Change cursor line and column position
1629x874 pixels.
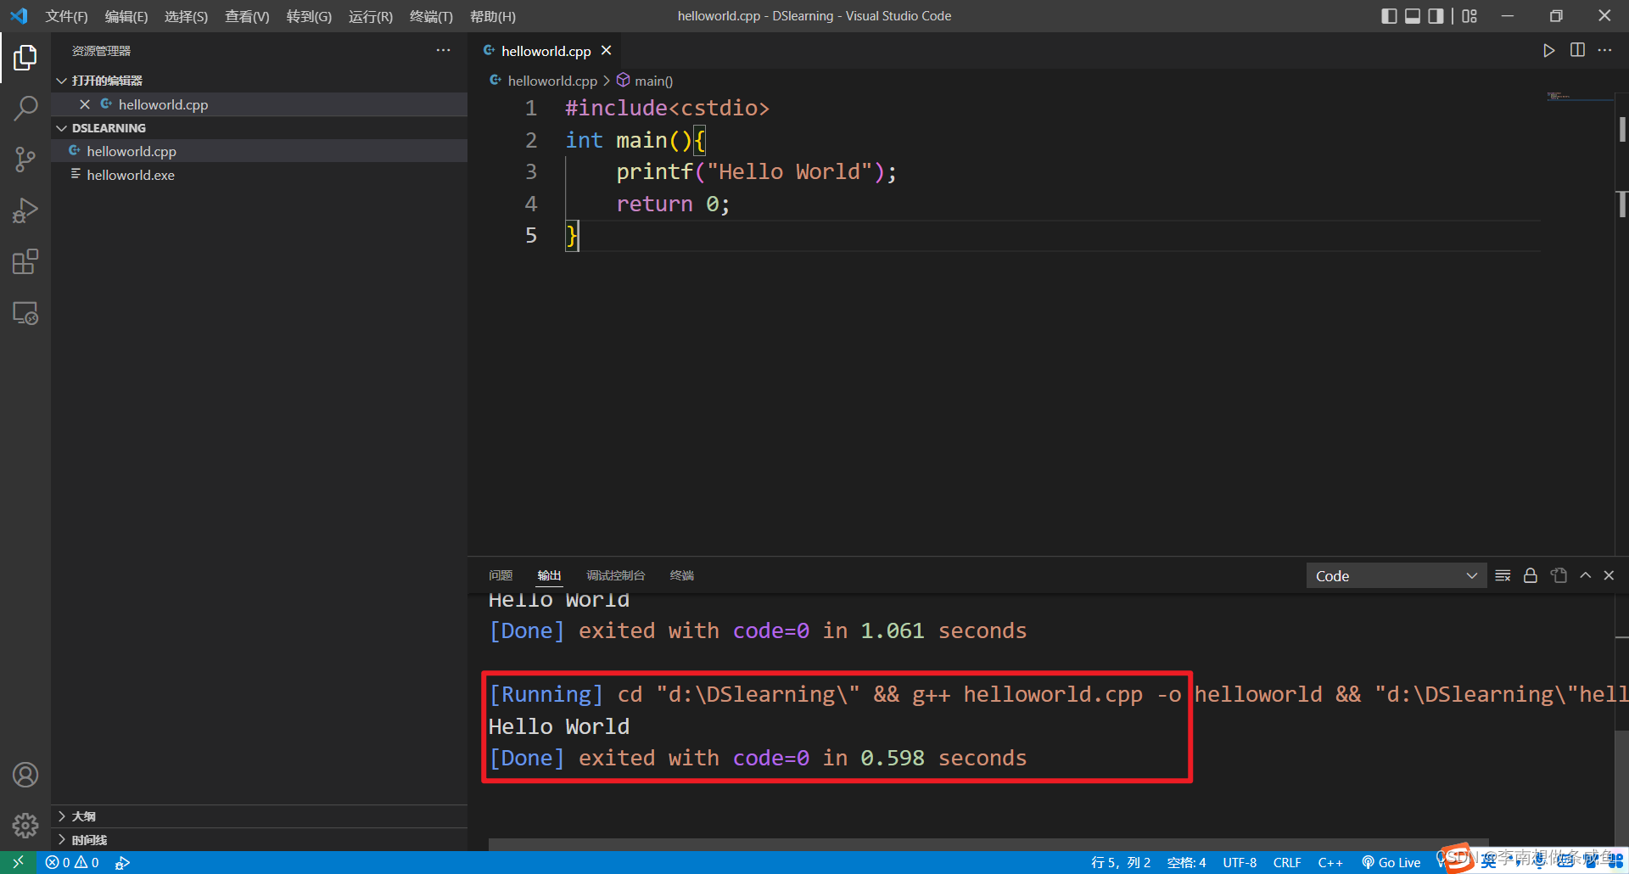coord(1121,862)
